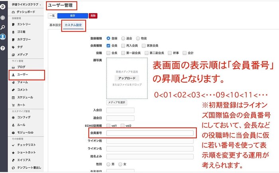Tick the vol1 checkbox
The image size is (279, 173).
point(108,126)
